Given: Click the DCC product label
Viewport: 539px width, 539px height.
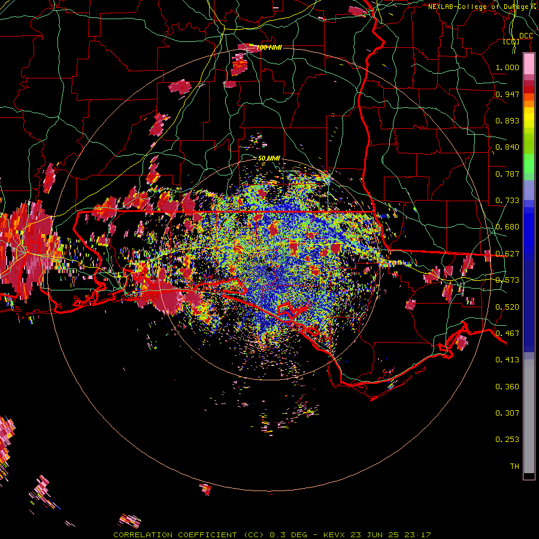Looking at the screenshot, I should (526, 36).
